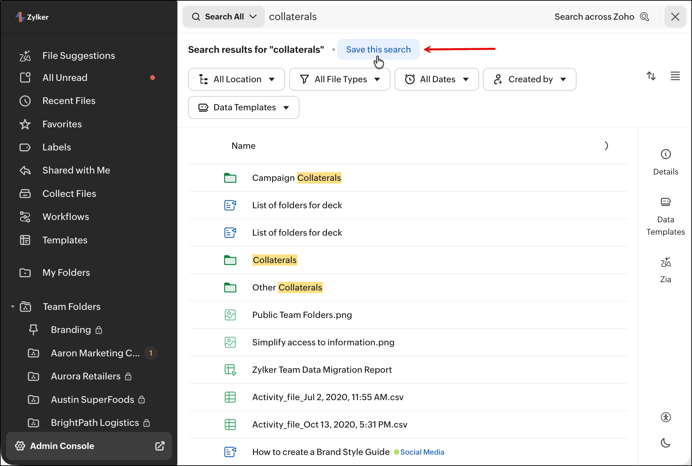The image size is (692, 466).
Task: Open Shared with Me
Action: click(76, 170)
